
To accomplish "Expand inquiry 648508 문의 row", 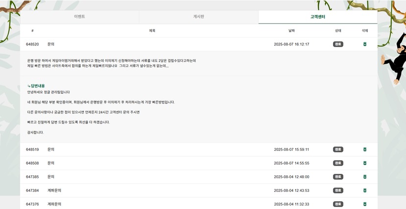I will coord(199,163).
